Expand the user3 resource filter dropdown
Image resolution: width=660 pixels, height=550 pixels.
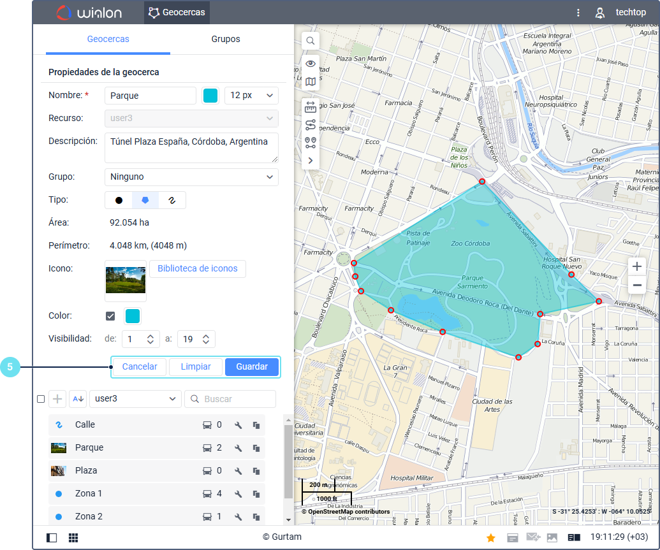pyautogui.click(x=135, y=399)
